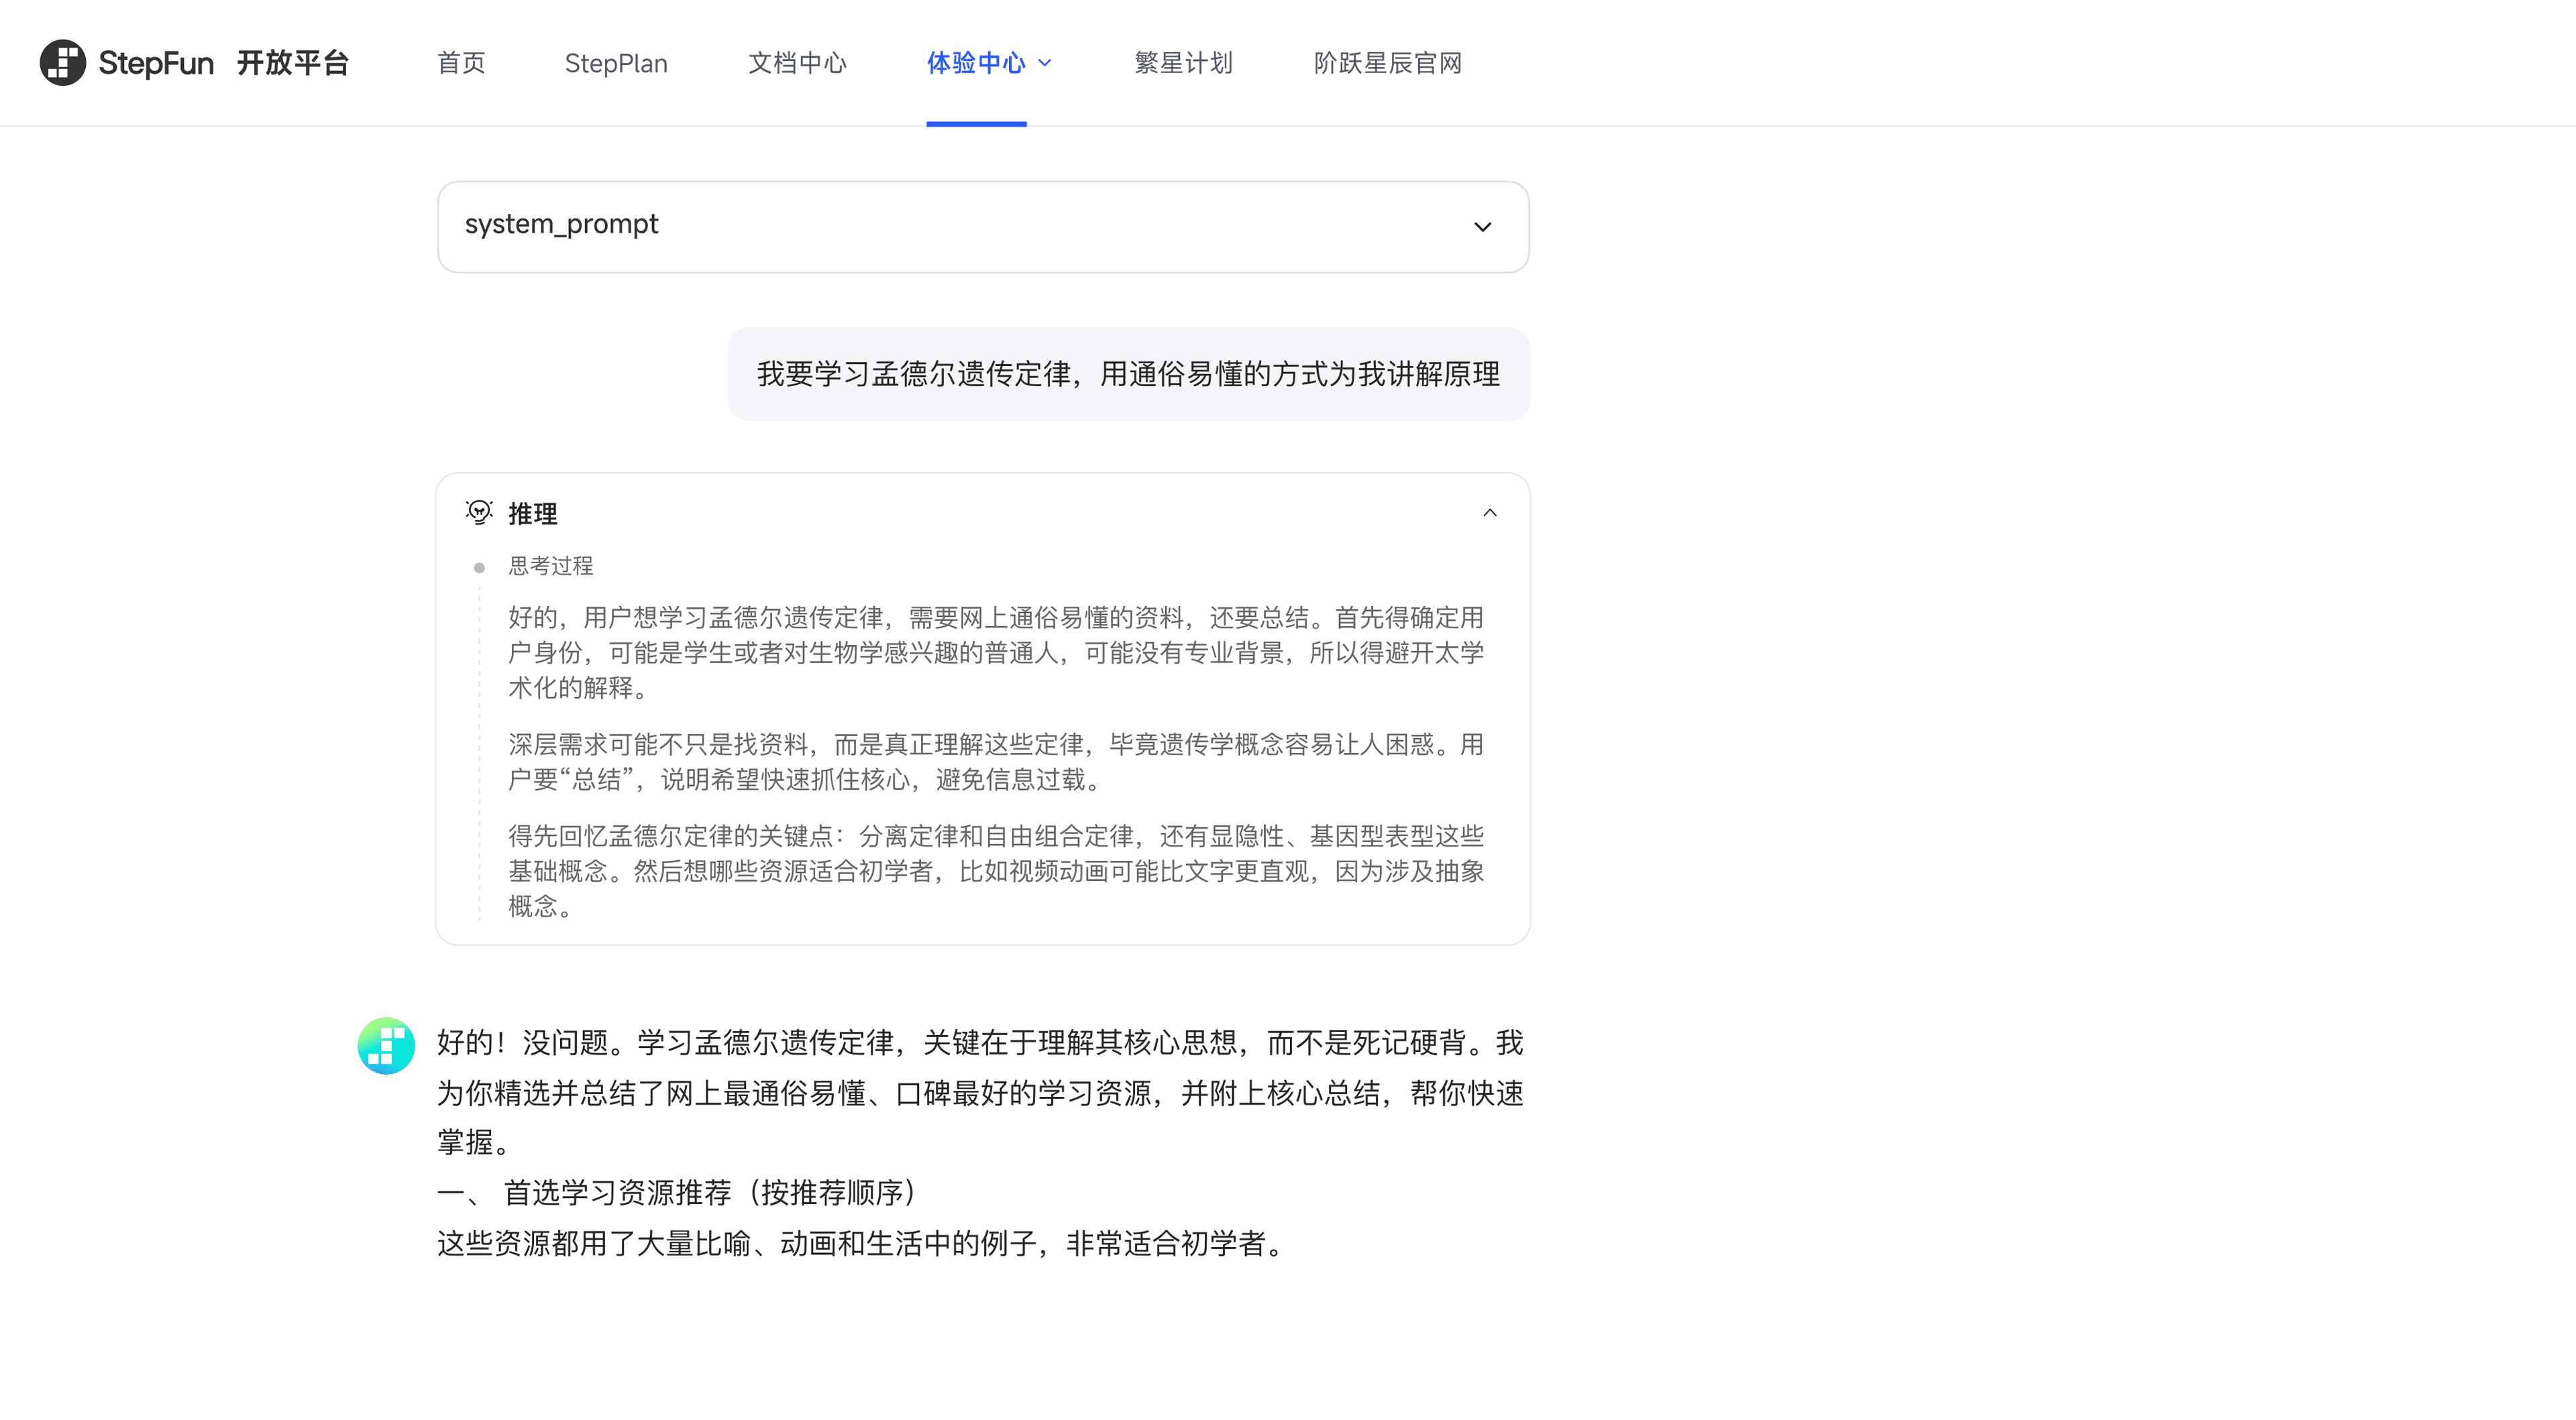Expand the system_prompt panel chevron
Image resolution: width=2576 pixels, height=1420 pixels.
(x=1483, y=227)
